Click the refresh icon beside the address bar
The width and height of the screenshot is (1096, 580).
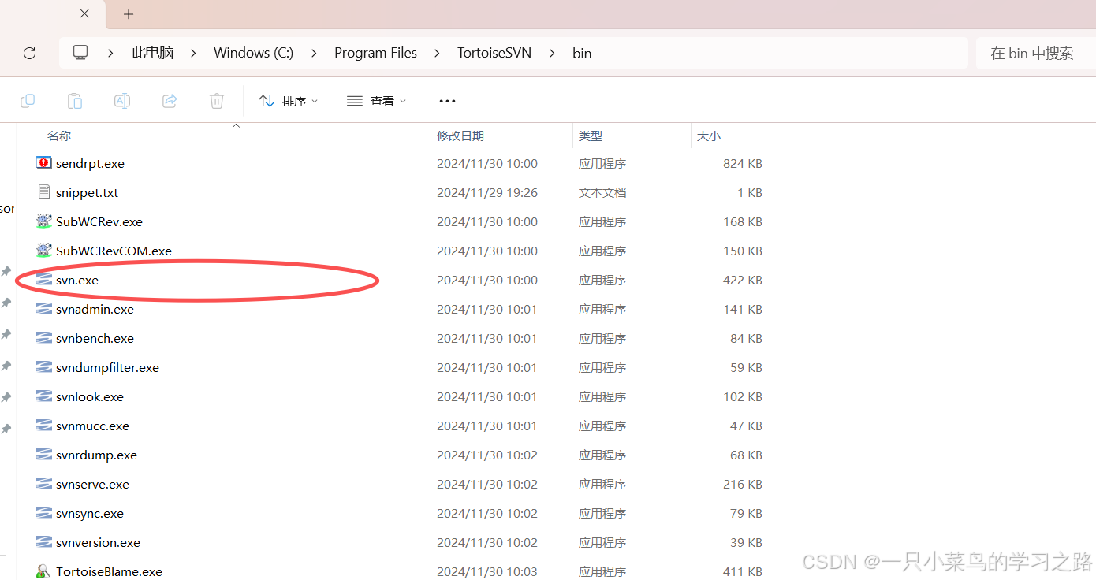coord(29,53)
